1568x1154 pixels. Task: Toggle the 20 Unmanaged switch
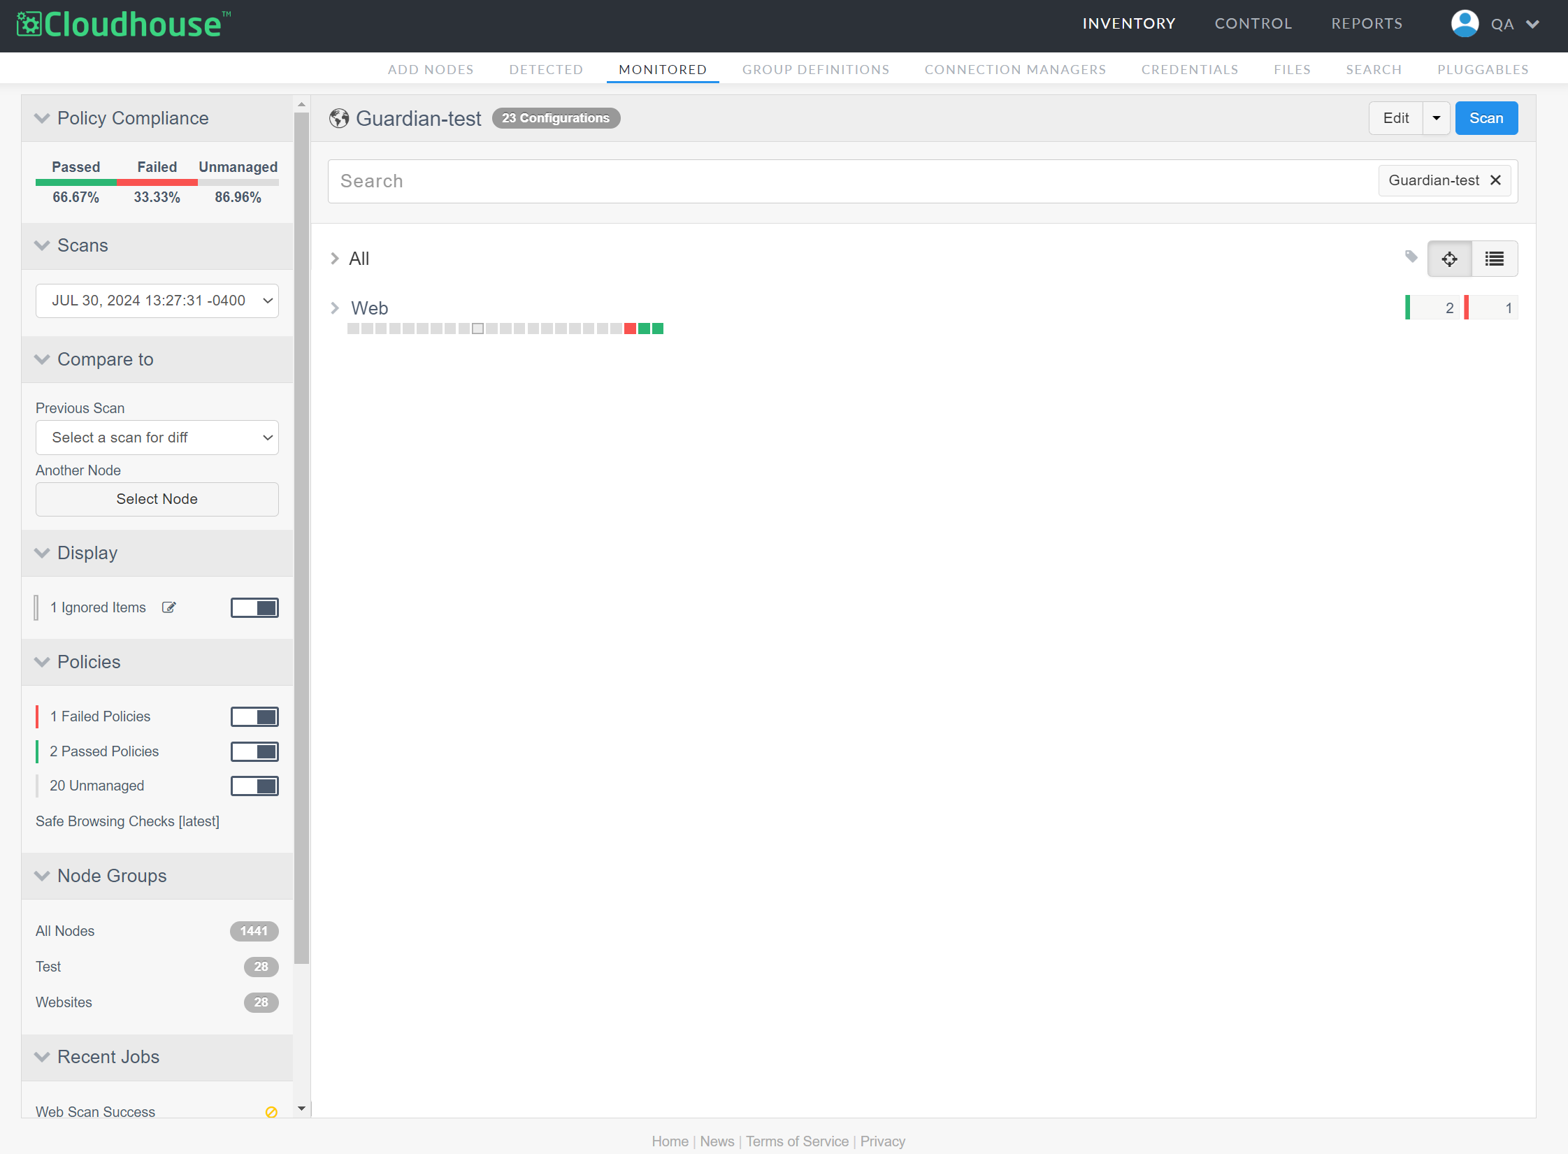[x=254, y=786]
